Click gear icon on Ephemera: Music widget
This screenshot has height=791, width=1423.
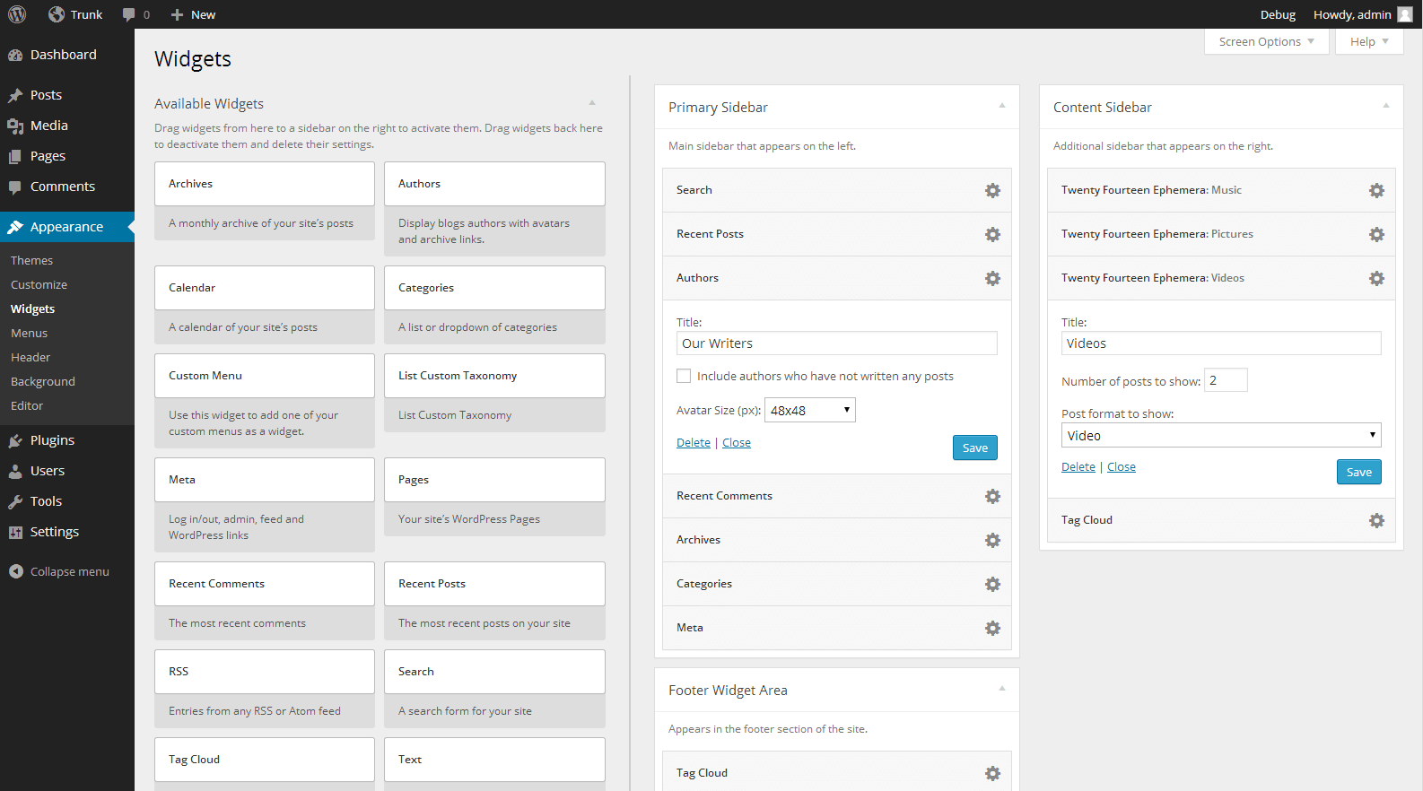1376,190
